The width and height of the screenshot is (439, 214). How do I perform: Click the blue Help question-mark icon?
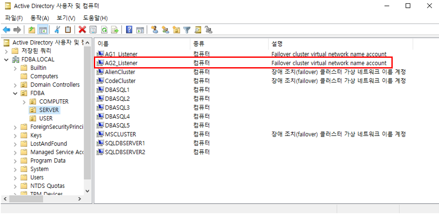pyautogui.click(x=129, y=30)
